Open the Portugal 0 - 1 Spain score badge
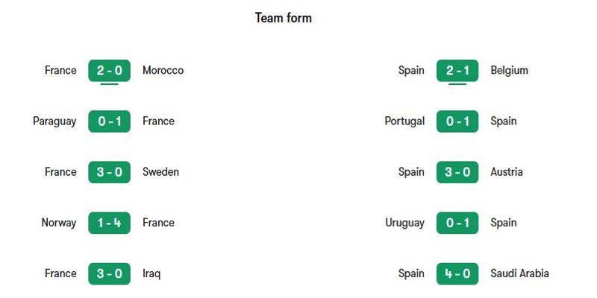The image size is (597, 298). pyautogui.click(x=457, y=121)
